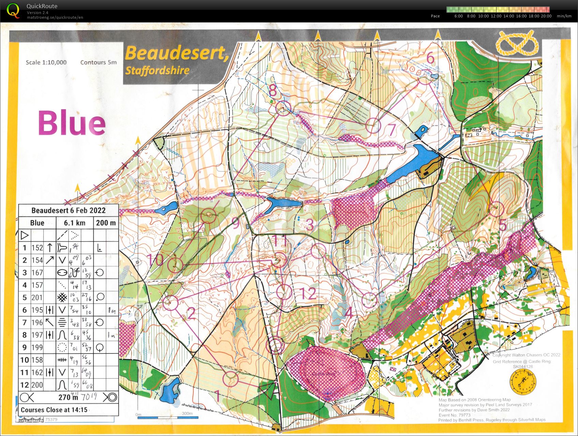578x436 pixels.
Task: Click control circle 1 on the map
Action: click(230, 379)
